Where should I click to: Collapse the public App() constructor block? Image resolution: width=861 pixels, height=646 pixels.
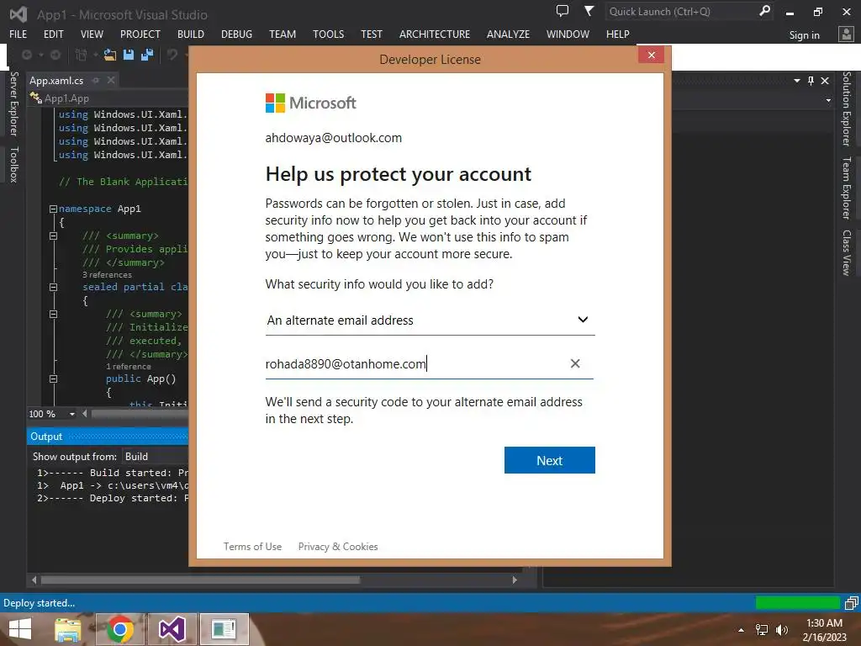click(53, 379)
